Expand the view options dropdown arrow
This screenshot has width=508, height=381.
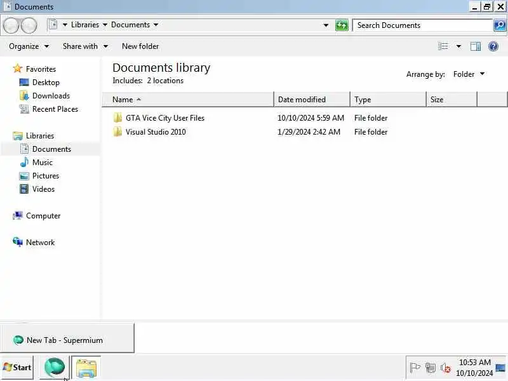pyautogui.click(x=458, y=46)
